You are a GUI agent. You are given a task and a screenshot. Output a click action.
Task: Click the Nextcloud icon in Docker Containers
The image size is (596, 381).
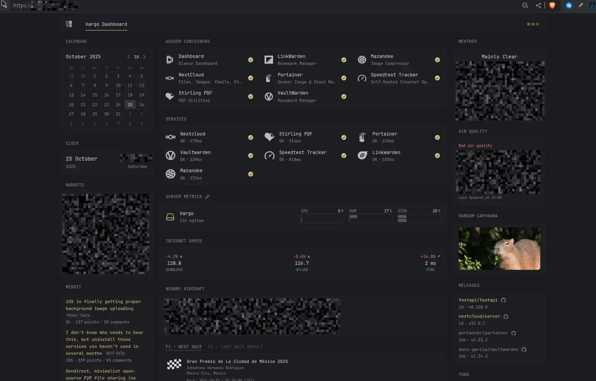pos(170,78)
